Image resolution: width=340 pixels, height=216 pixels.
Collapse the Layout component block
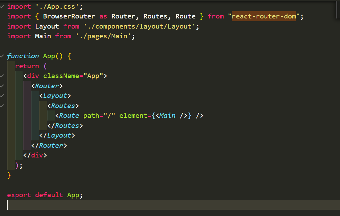point(2,95)
